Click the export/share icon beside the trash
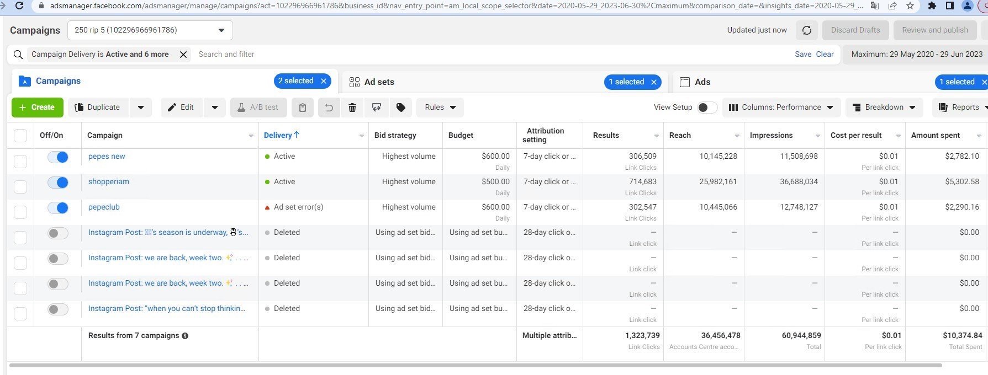The image size is (988, 375). click(377, 108)
